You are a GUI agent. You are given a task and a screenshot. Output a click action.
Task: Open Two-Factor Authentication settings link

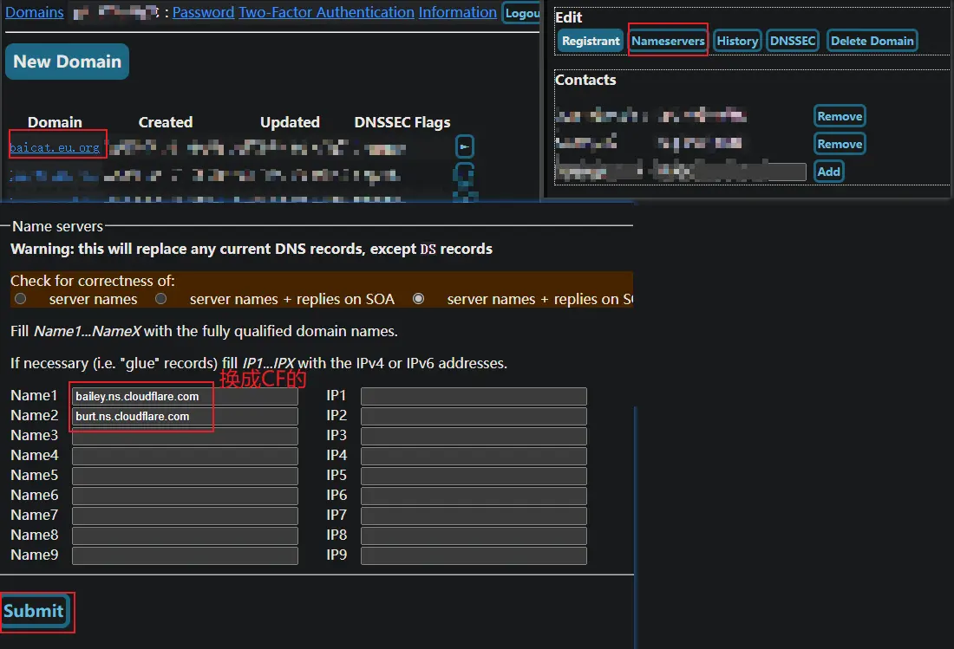click(326, 12)
